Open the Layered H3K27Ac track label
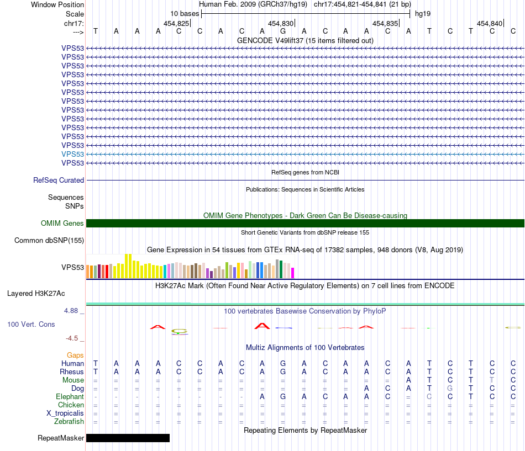 36,294
